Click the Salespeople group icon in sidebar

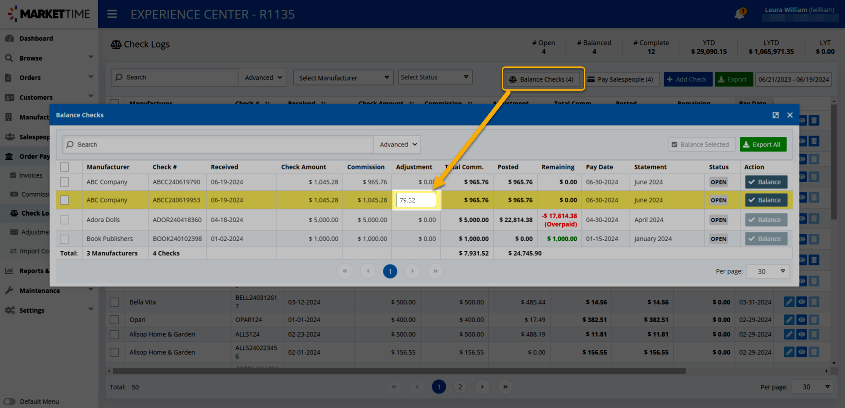pos(10,137)
